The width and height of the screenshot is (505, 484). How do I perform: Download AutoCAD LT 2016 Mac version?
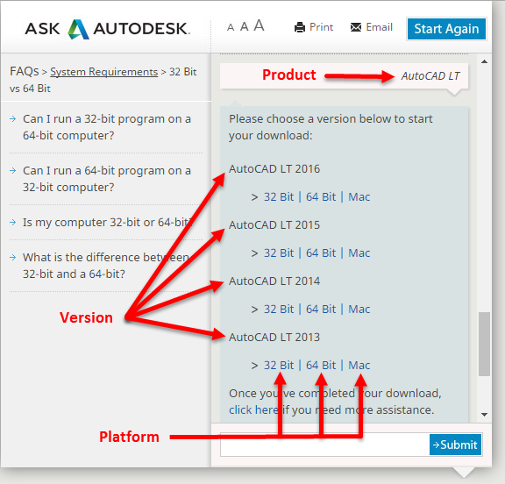tap(359, 196)
